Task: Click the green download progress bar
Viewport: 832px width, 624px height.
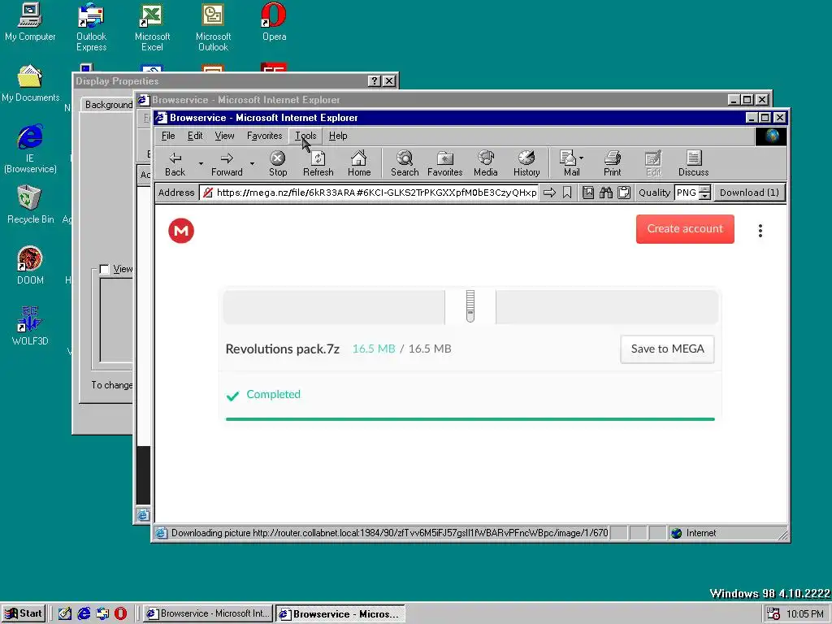Action: (x=470, y=419)
